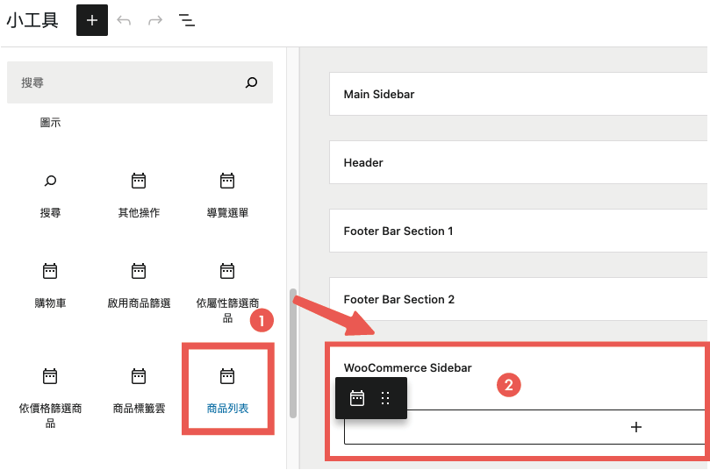Image resolution: width=710 pixels, height=470 pixels.
Task: Add block with plus in WooCommerce Sidebar
Action: click(x=636, y=427)
